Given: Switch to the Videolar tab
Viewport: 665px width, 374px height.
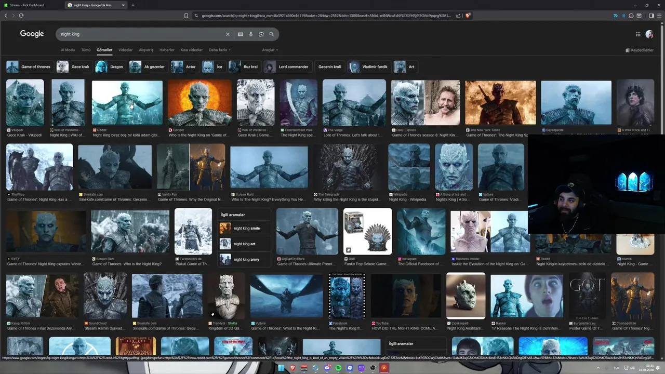Looking at the screenshot, I should pos(126,50).
